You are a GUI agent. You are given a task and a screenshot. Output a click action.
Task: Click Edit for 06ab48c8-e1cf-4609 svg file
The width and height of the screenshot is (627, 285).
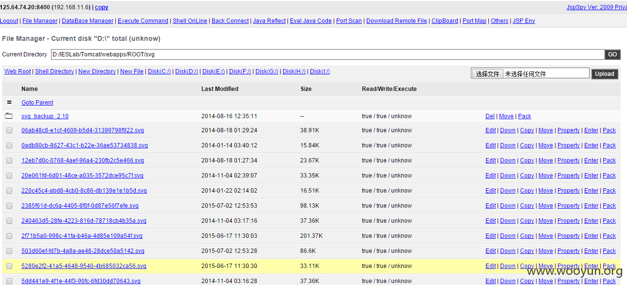(491, 130)
